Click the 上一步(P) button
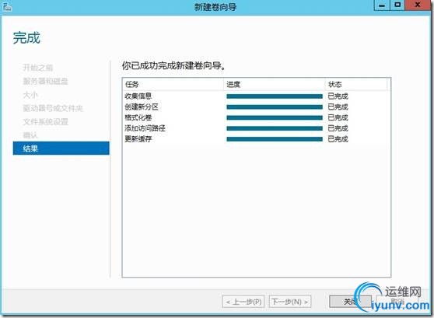The height and width of the screenshot is (318, 434). click(x=243, y=302)
